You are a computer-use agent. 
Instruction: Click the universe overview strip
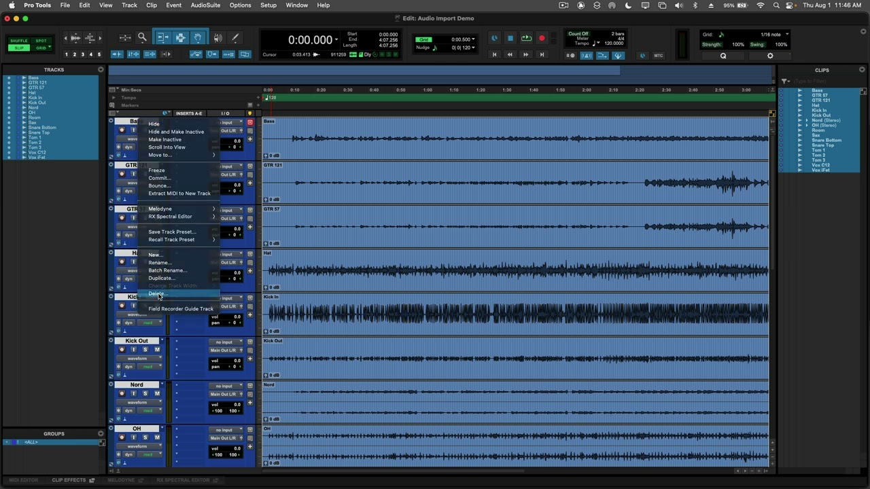(440, 74)
